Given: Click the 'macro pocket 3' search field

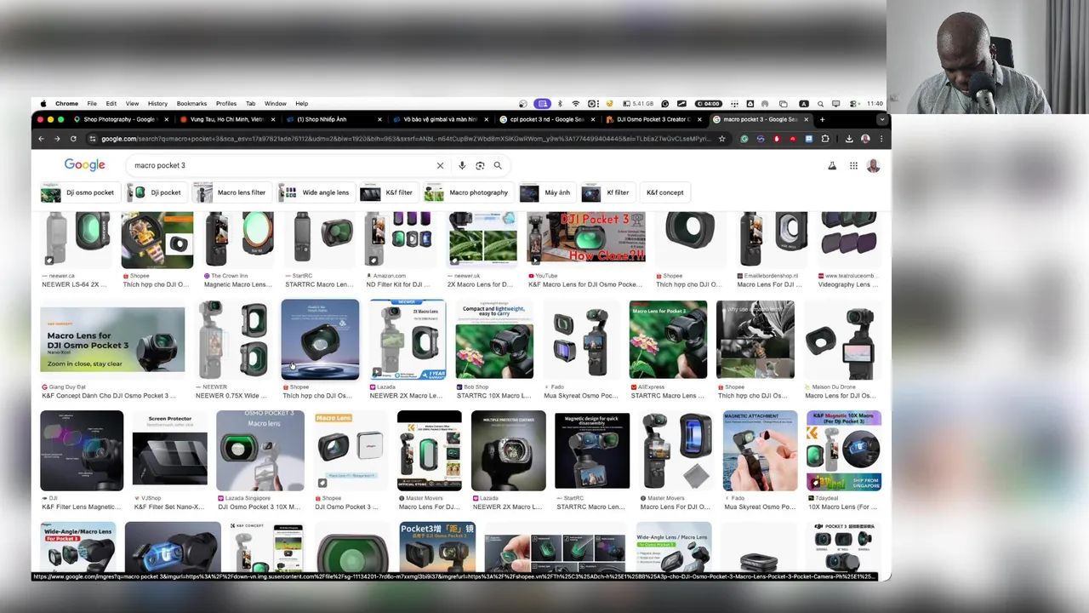Looking at the screenshot, I should point(281,165).
